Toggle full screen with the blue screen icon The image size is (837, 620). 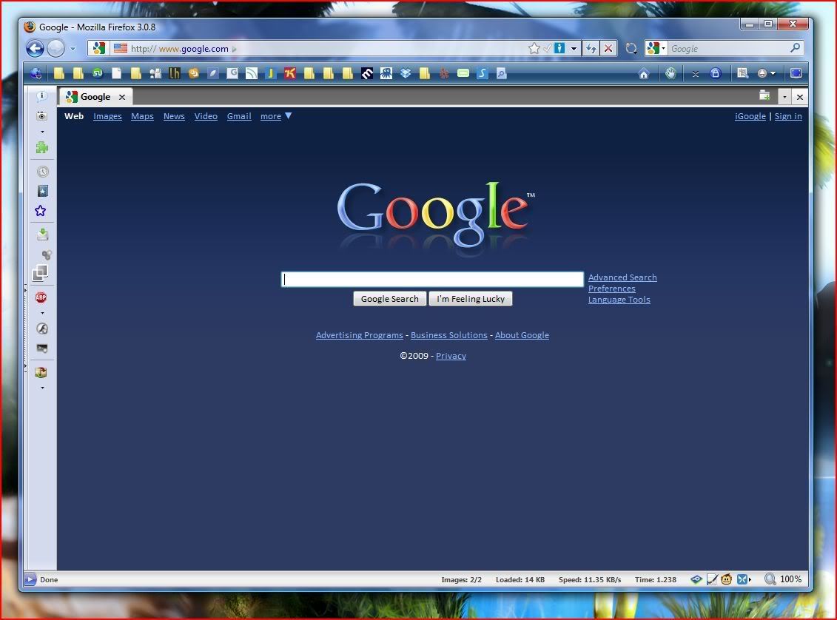796,74
